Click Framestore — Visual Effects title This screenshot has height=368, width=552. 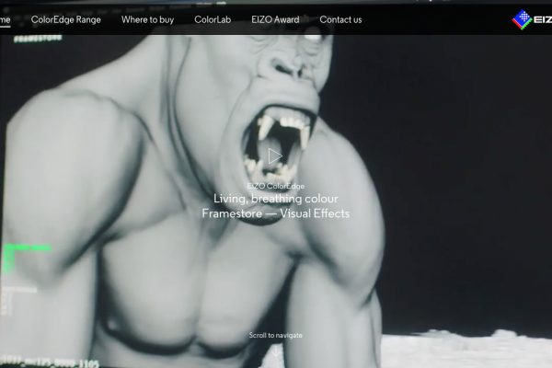(x=276, y=213)
